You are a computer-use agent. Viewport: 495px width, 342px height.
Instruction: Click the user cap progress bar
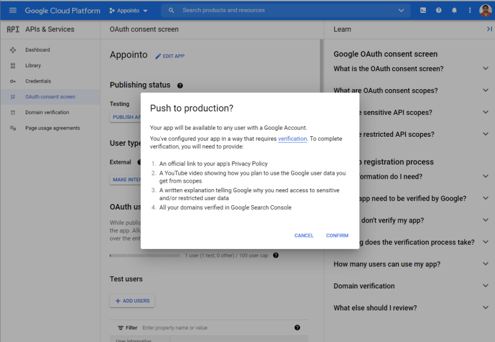pyautogui.click(x=145, y=256)
